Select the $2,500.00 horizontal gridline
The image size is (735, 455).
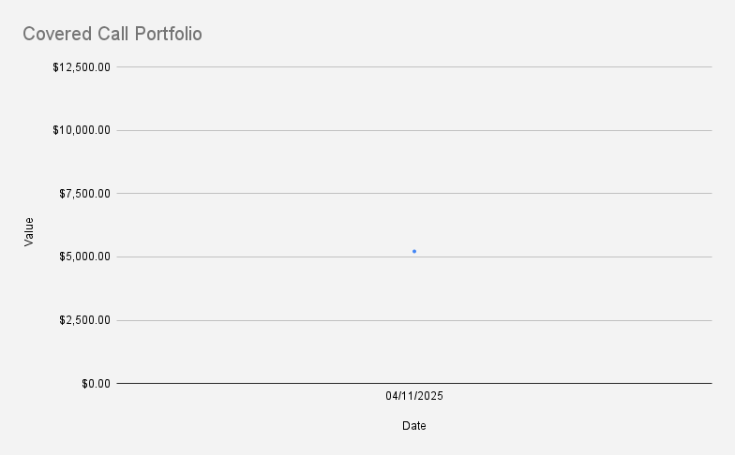281,320
